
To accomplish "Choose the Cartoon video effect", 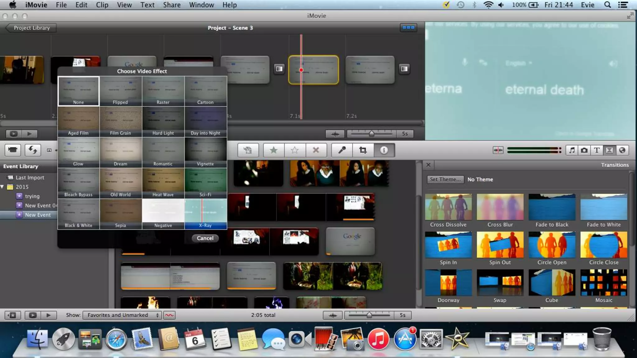I will click(205, 91).
